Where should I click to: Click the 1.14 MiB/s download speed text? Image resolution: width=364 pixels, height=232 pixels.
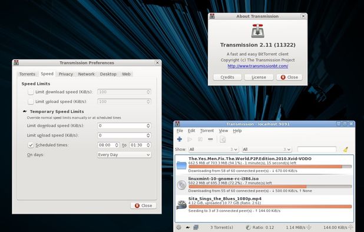click(296, 227)
